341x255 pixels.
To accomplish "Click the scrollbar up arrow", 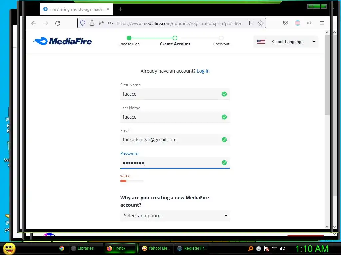I will 327,32.
